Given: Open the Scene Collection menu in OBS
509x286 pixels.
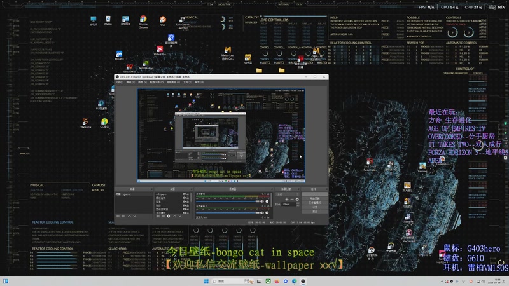Looking at the screenshot, I should coord(173,83).
